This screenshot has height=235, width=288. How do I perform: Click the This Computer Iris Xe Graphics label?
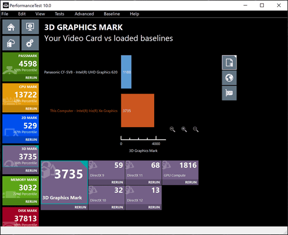pos(84,111)
